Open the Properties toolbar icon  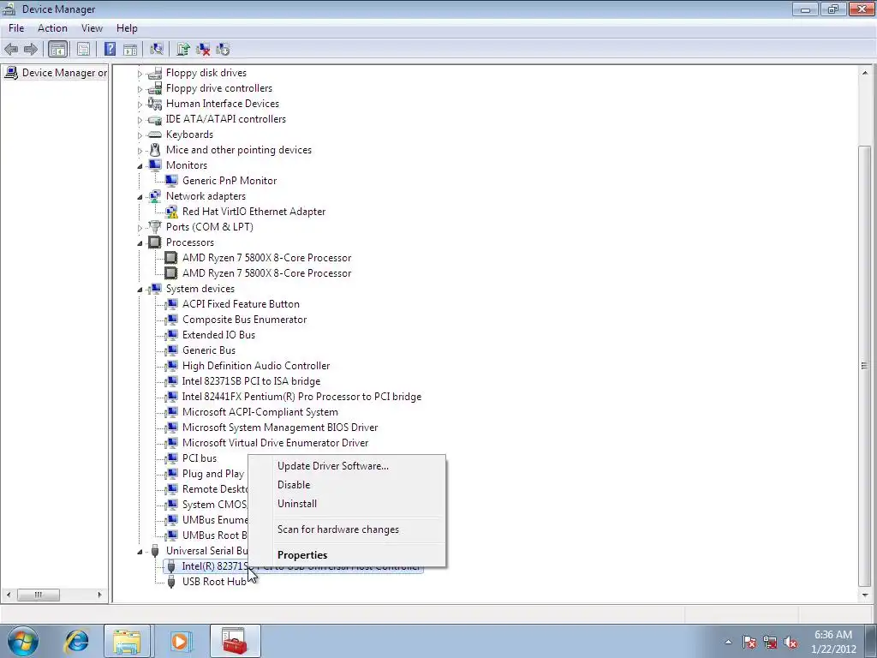tap(83, 49)
